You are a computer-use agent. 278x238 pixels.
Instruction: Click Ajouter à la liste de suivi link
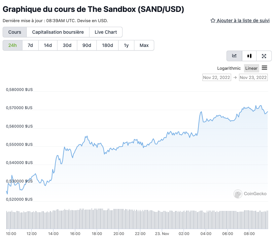(x=243, y=20)
